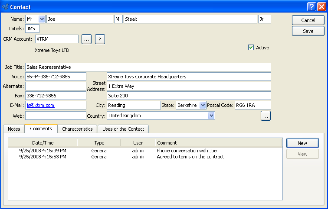Image resolution: width=328 pixels, height=209 pixels.
Task: Switch to the Notes tab
Action: pyautogui.click(x=14, y=129)
